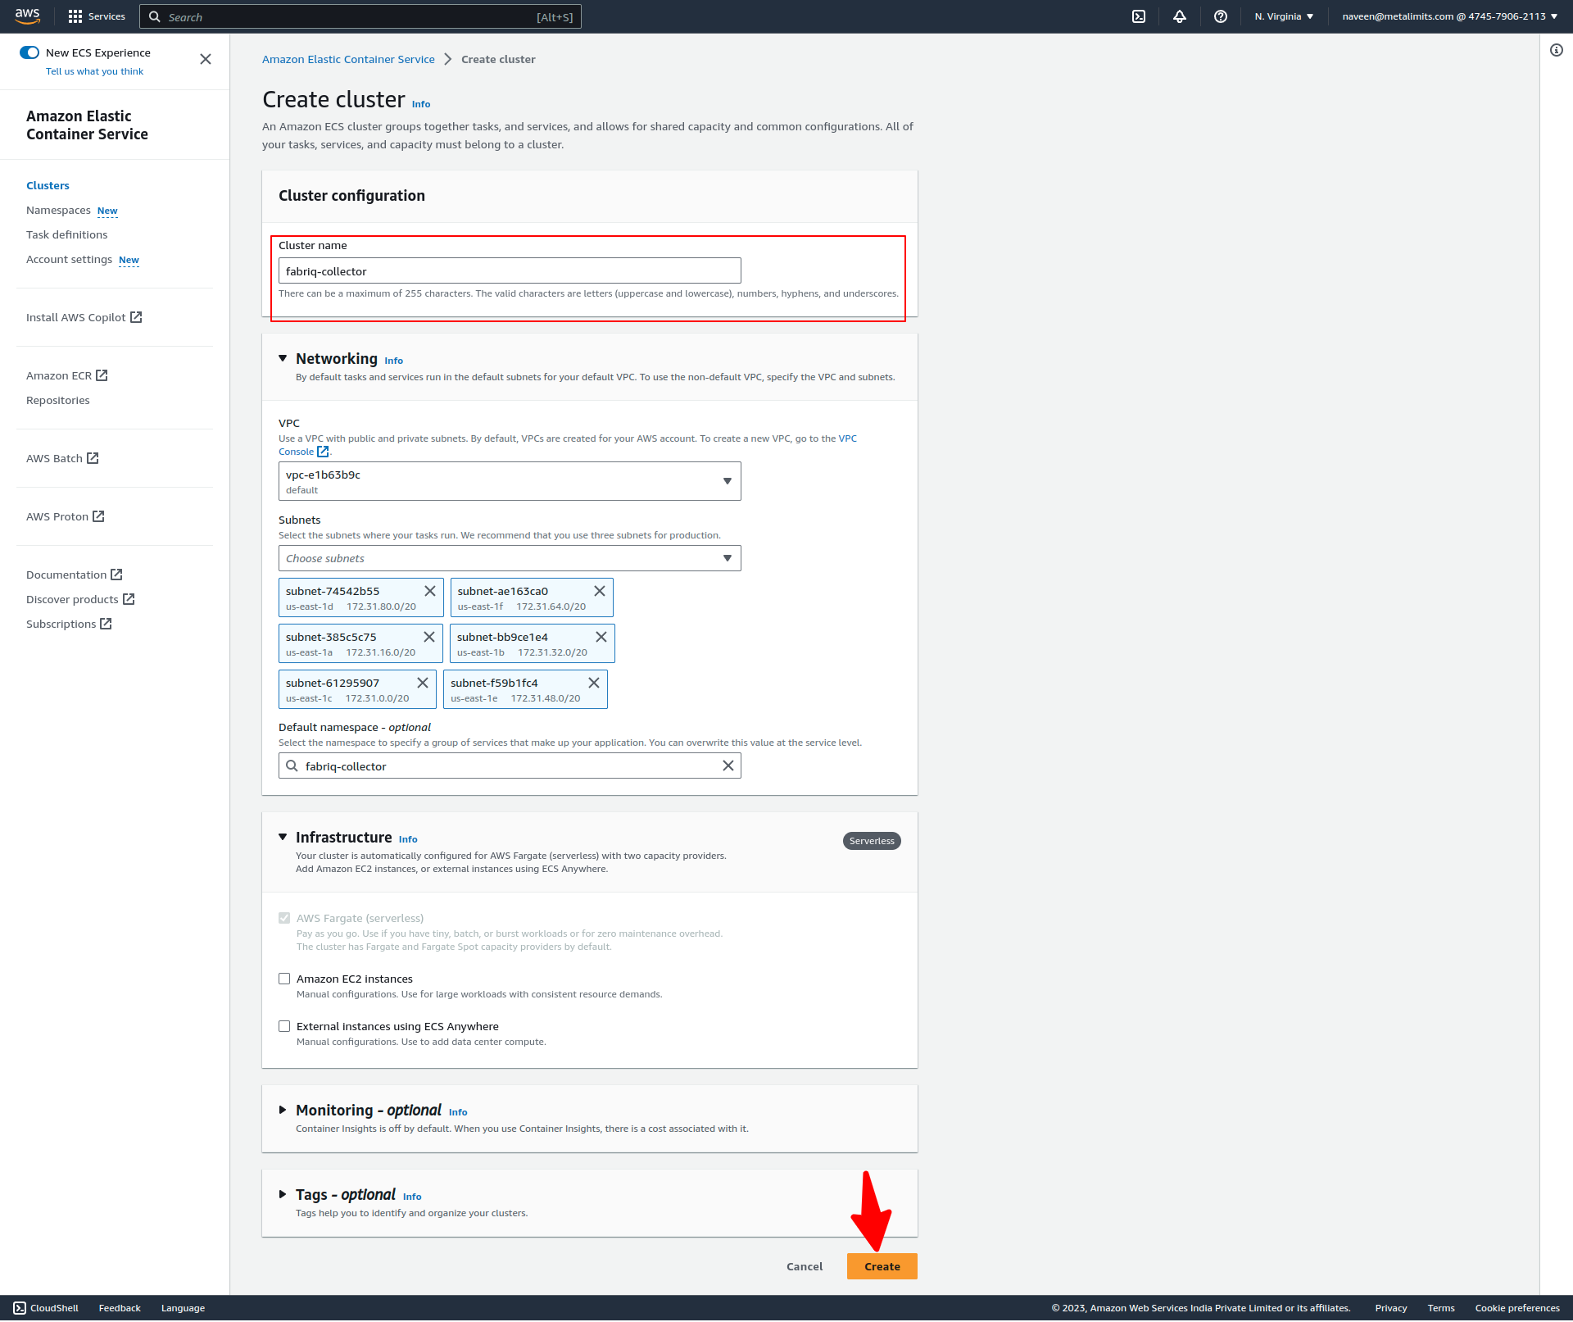Screen dimensions: 1573x1322
Task: Remove subnet-f59b1fc4
Action: [594, 683]
